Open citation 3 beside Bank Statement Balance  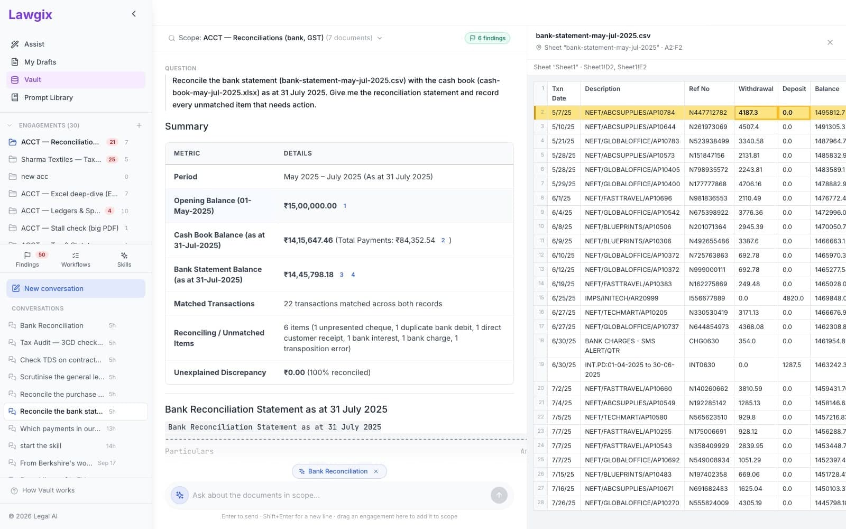pos(342,275)
